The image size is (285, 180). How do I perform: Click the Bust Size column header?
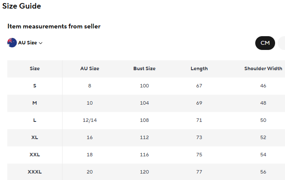[144, 68]
